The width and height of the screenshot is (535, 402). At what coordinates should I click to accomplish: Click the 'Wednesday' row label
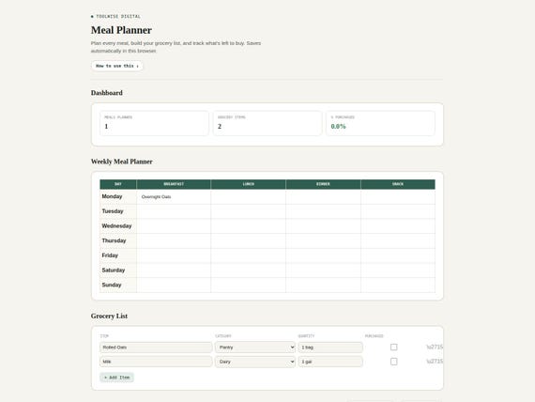pyautogui.click(x=116, y=225)
